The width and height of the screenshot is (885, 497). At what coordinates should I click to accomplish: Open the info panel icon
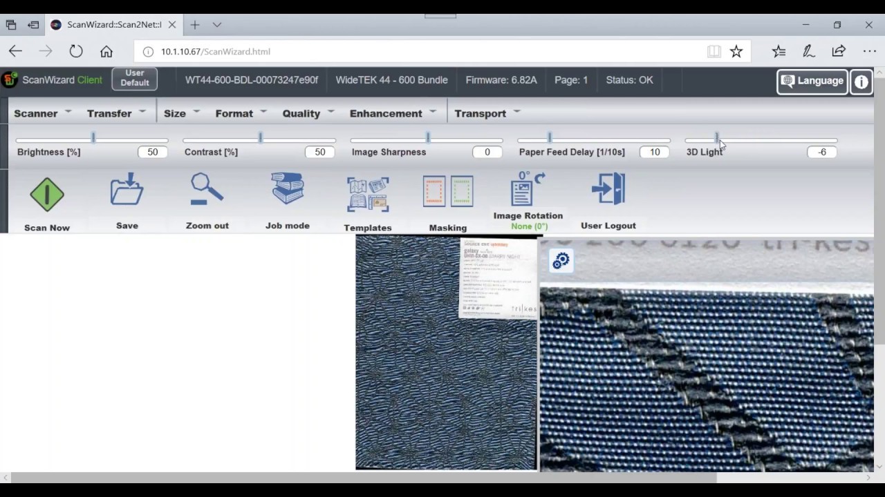pyautogui.click(x=861, y=81)
